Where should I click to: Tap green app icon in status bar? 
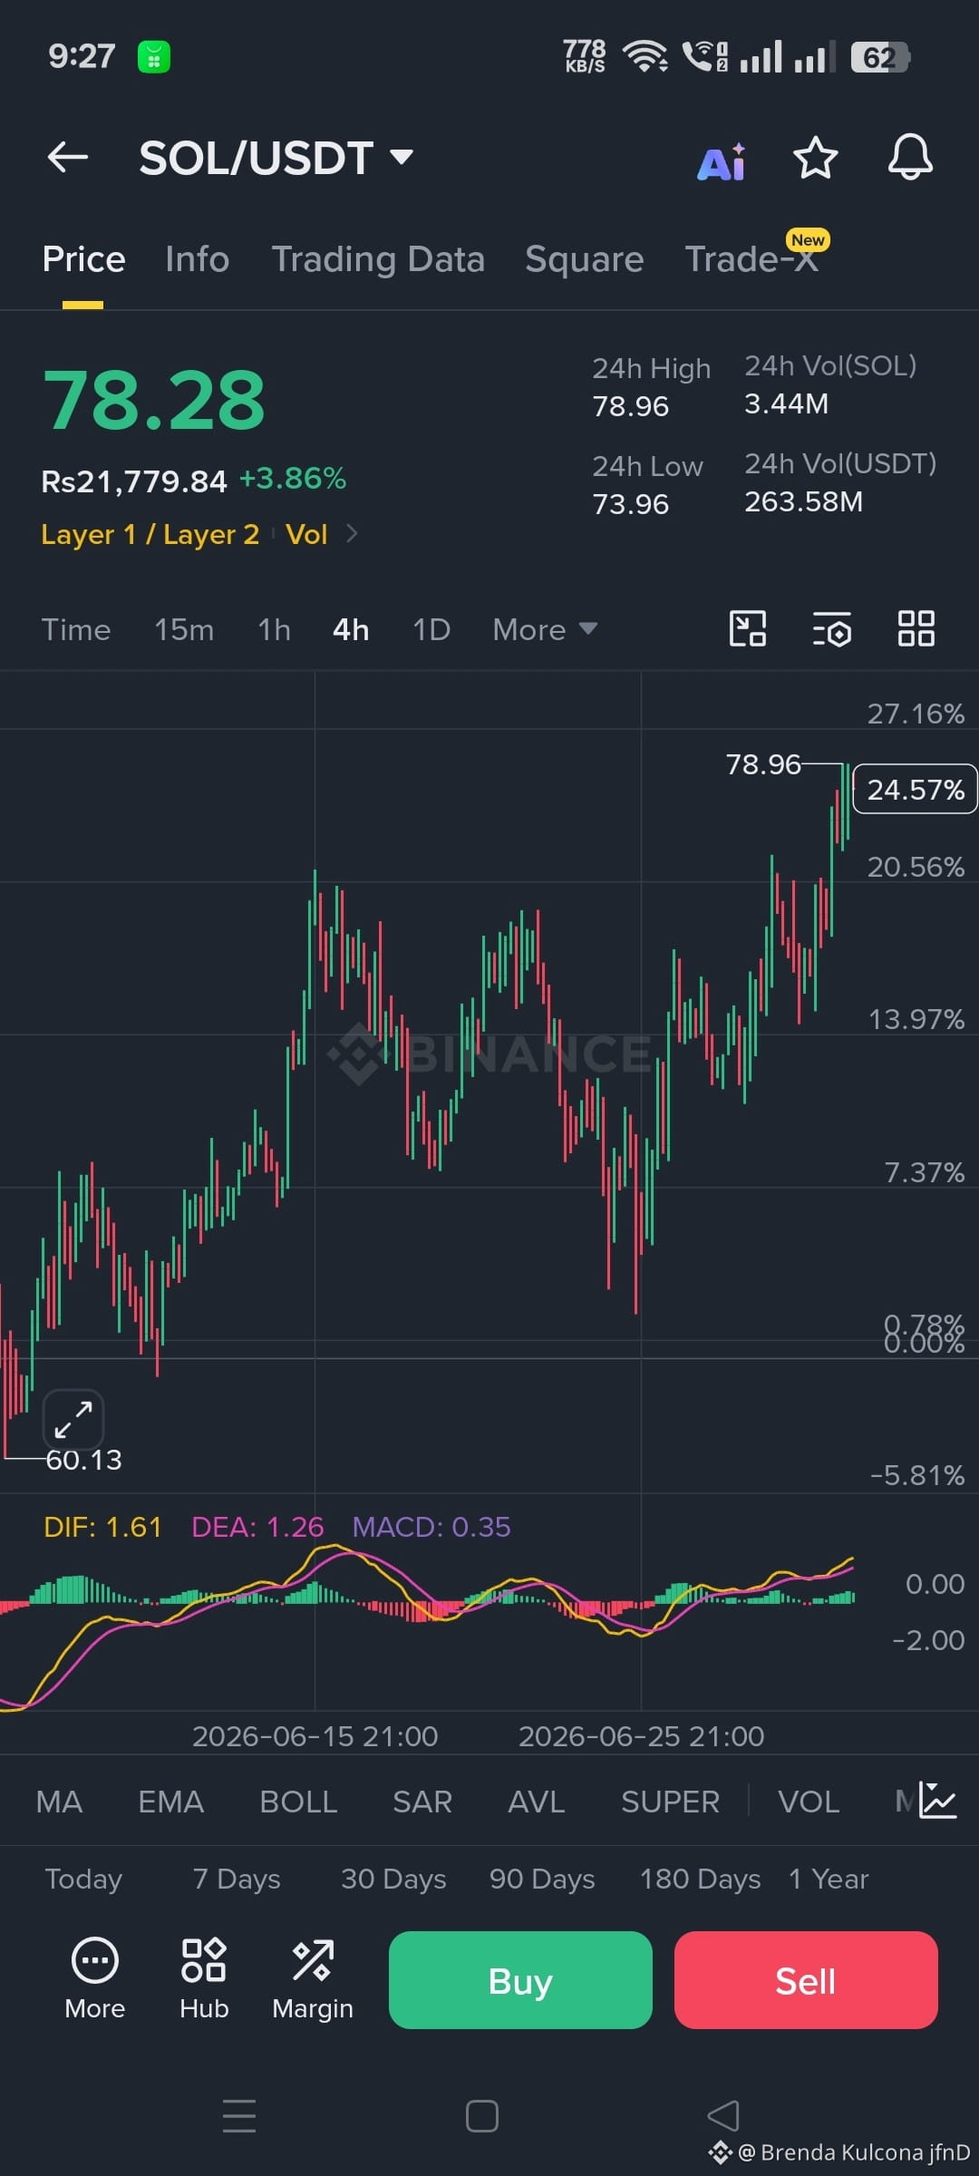(154, 57)
